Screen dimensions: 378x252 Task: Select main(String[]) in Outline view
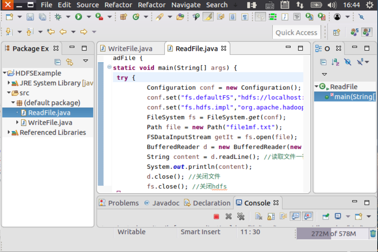tap(345, 96)
